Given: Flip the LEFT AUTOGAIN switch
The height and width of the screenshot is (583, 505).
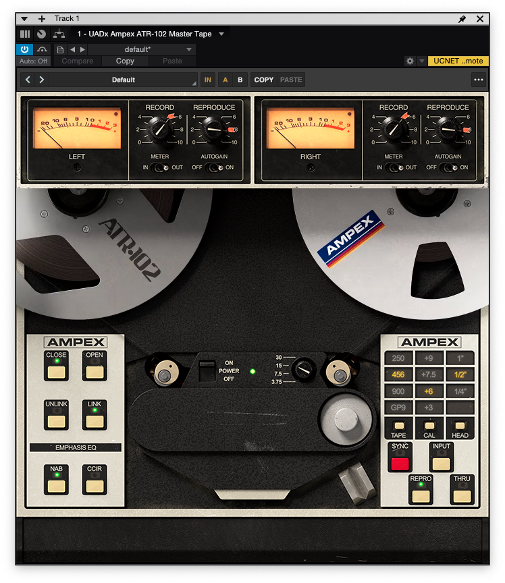Looking at the screenshot, I should pos(215,168).
